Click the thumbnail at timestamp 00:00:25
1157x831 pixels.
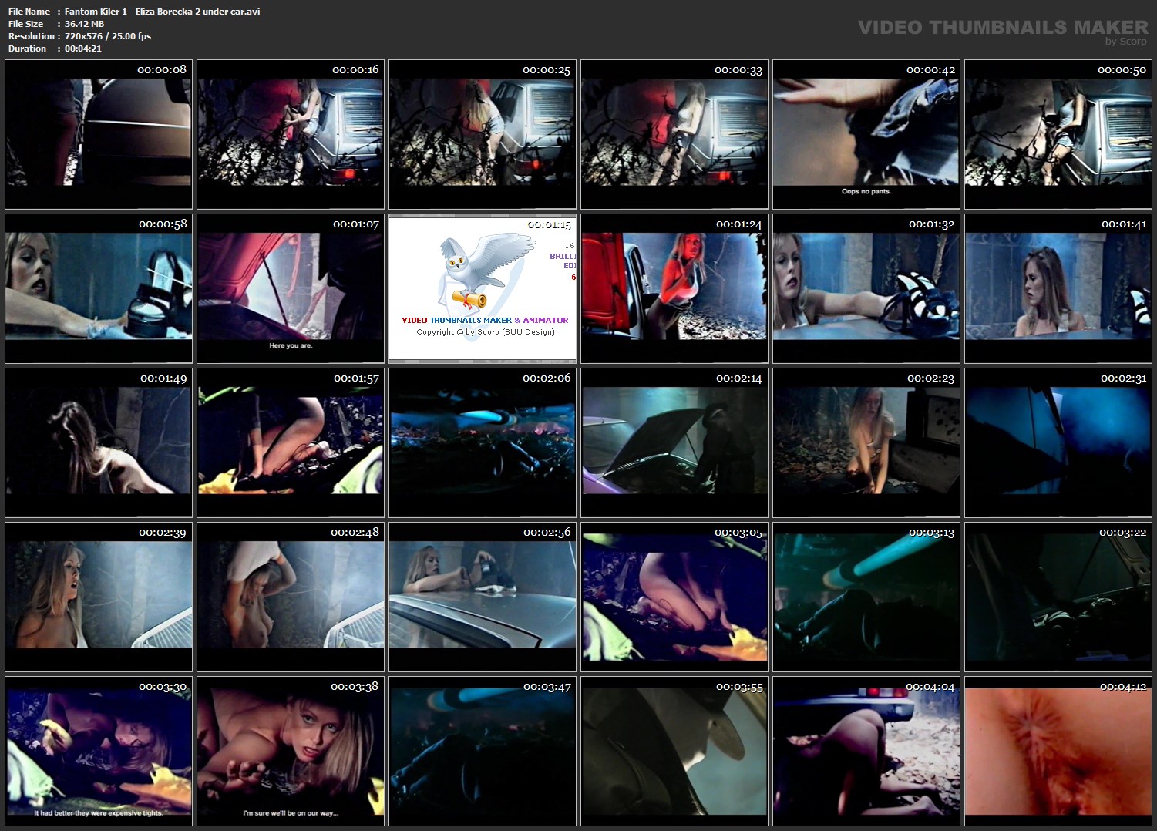[x=483, y=134]
